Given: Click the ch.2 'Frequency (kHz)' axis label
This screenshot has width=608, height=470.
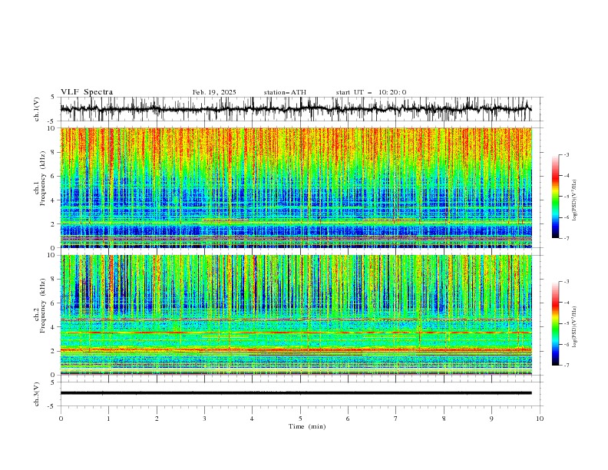Looking at the screenshot, I should [43, 305].
